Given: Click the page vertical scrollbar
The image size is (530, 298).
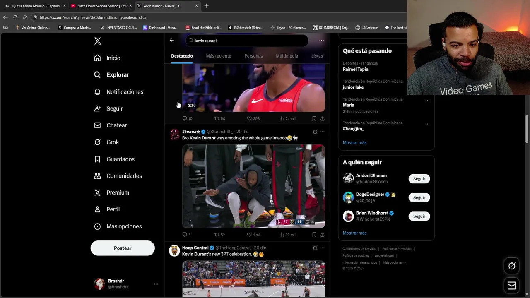Looking at the screenshot, I should 527,129.
